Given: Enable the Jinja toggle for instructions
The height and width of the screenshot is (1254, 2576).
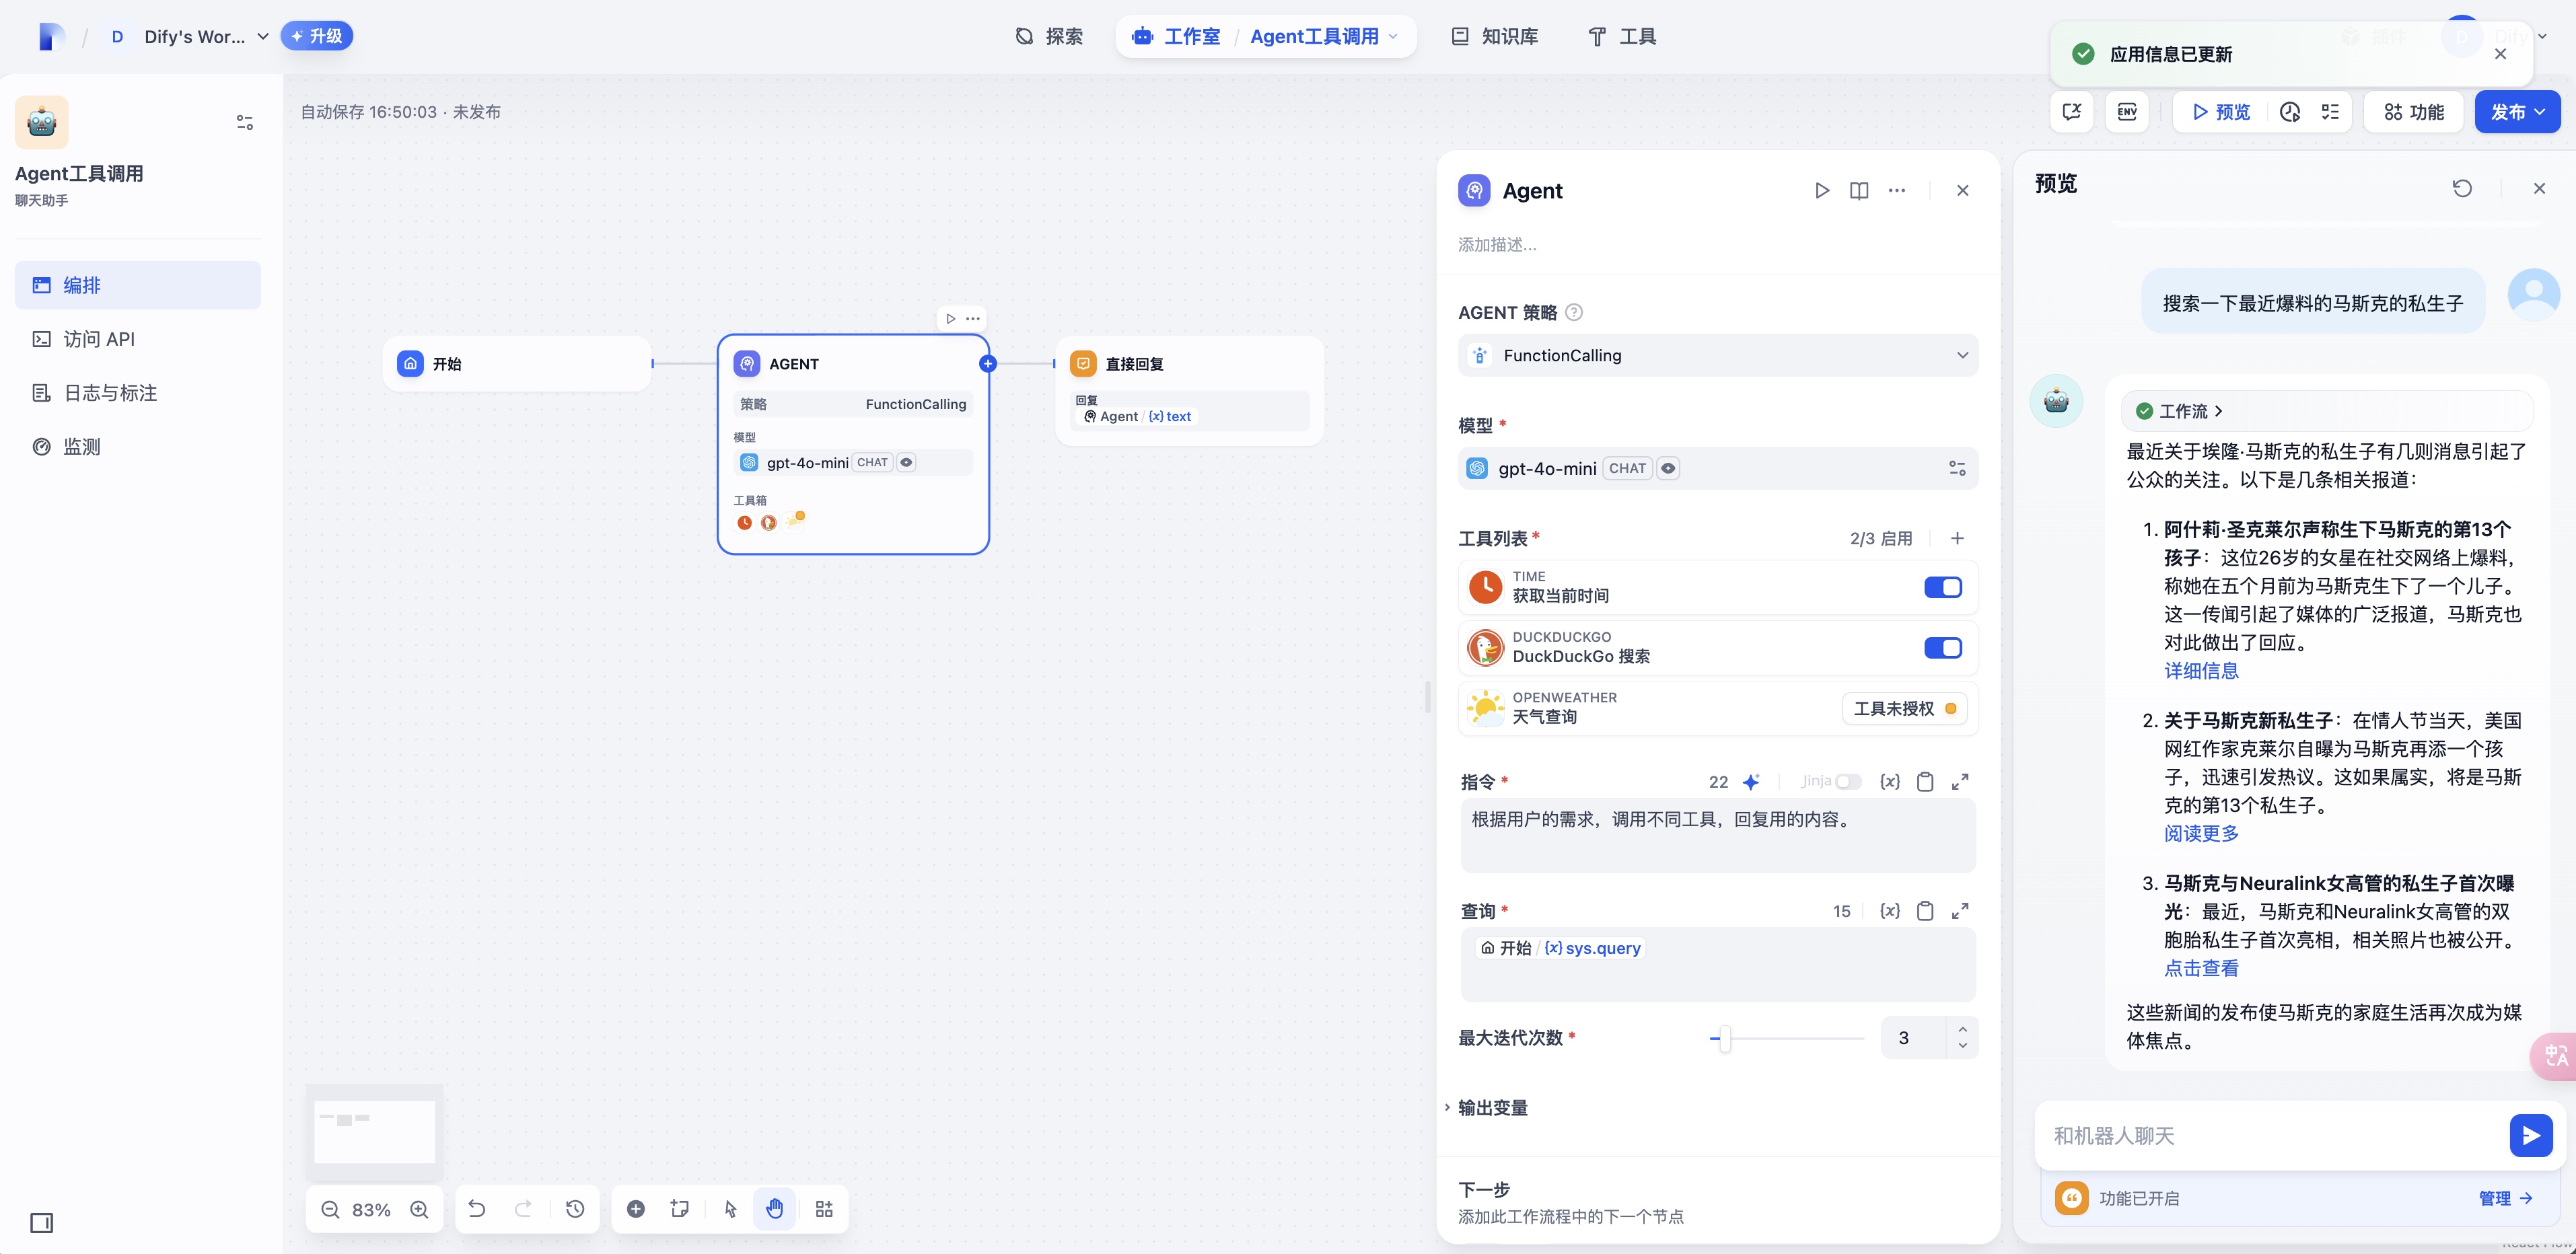Looking at the screenshot, I should [x=1847, y=782].
